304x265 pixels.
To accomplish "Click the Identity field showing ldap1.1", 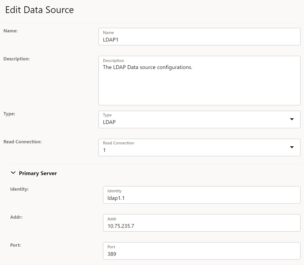I will (201, 198).
